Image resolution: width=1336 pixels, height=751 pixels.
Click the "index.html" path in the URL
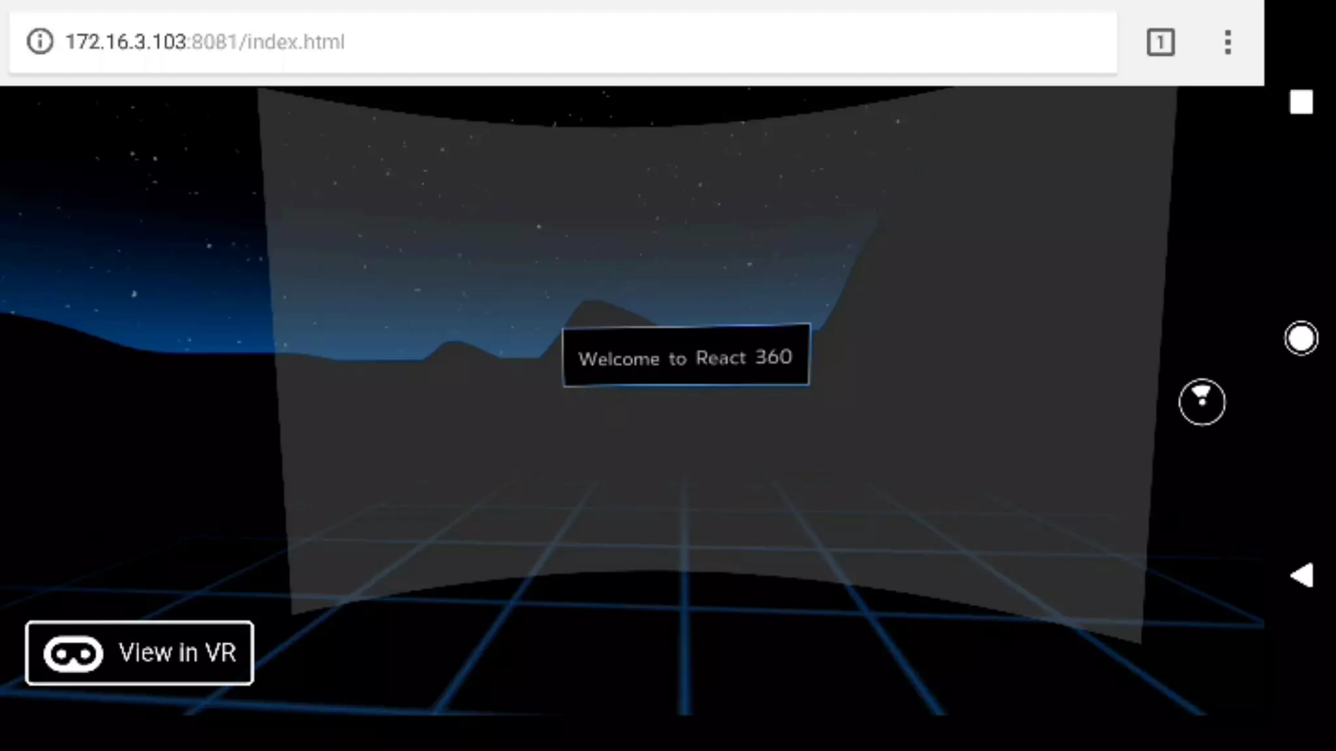pyautogui.click(x=296, y=42)
